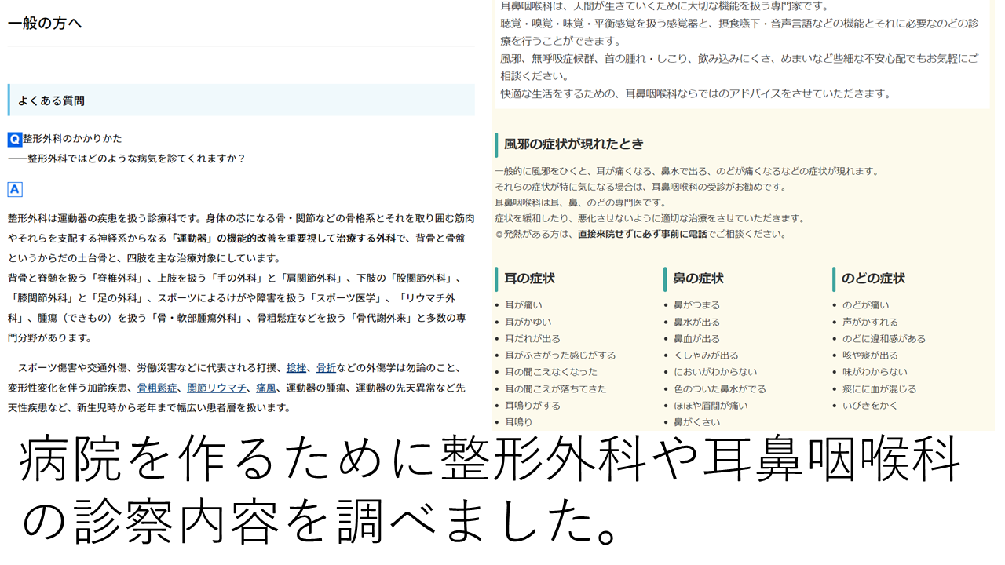1005x565 pixels.
Task: Click the 鼻血が出る list item
Action: coord(696,339)
